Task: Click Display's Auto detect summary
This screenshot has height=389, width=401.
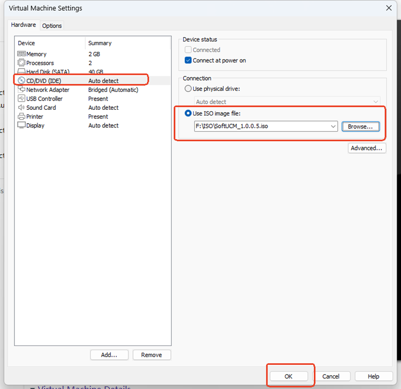Action: click(x=104, y=126)
